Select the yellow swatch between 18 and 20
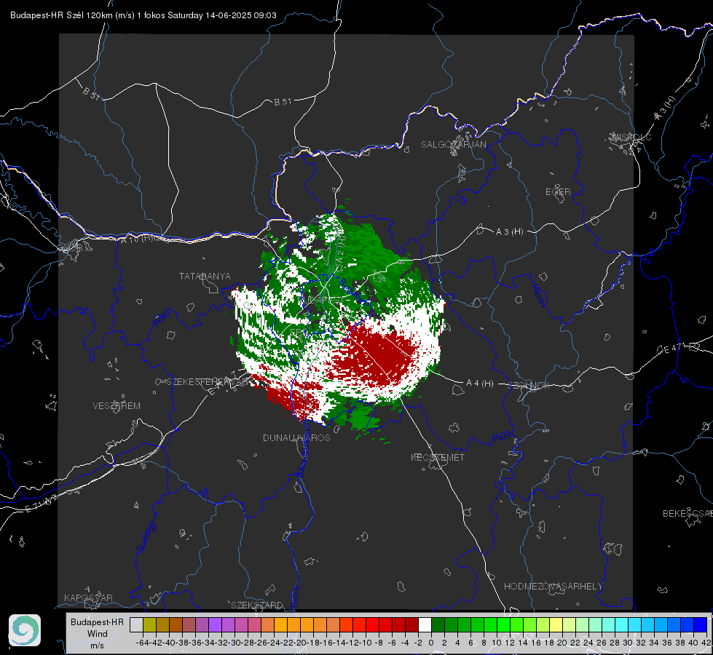This screenshot has height=655, width=713. [556, 624]
